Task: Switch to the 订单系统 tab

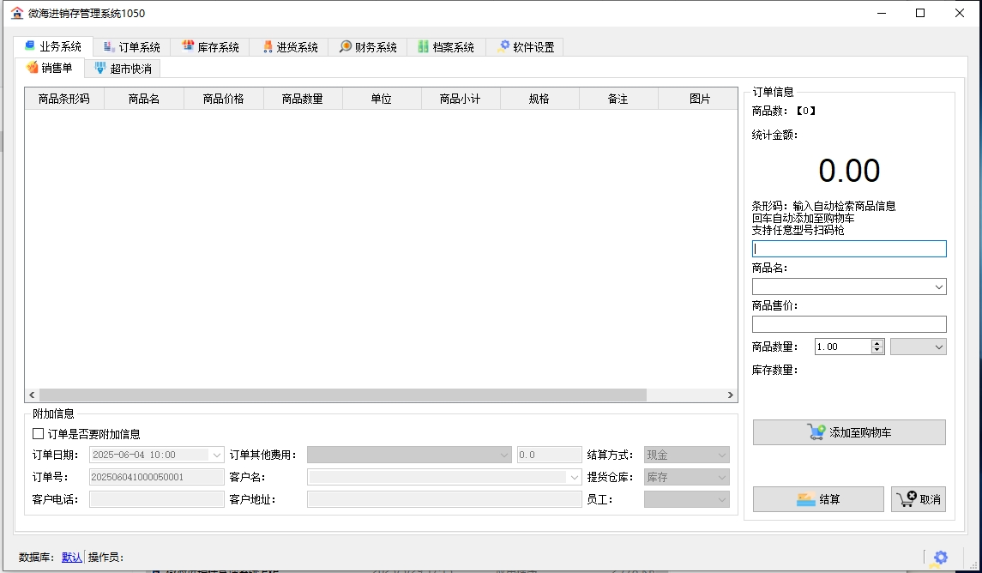Action: [131, 47]
